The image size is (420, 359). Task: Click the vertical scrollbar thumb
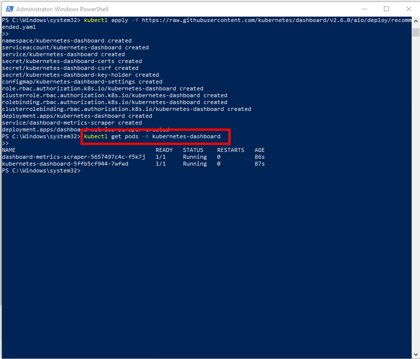coord(416,32)
